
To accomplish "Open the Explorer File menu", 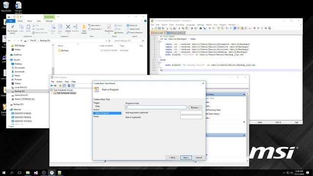I will 11,21.
